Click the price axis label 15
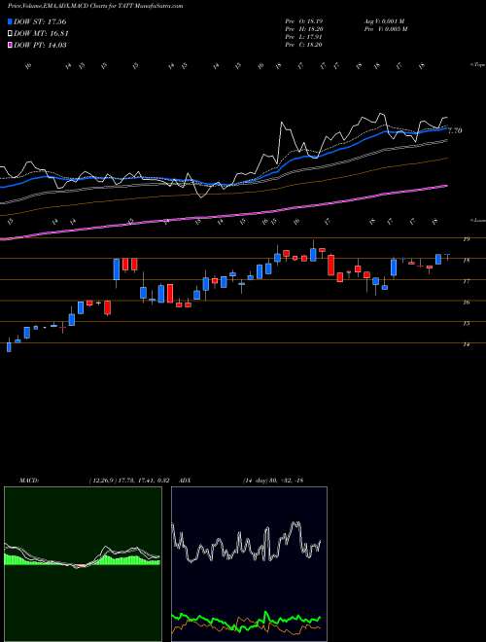The height and width of the screenshot is (642, 486). 466,324
